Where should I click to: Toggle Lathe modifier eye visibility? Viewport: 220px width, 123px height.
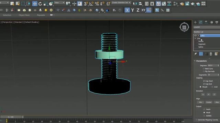pyautogui.click(x=195, y=36)
